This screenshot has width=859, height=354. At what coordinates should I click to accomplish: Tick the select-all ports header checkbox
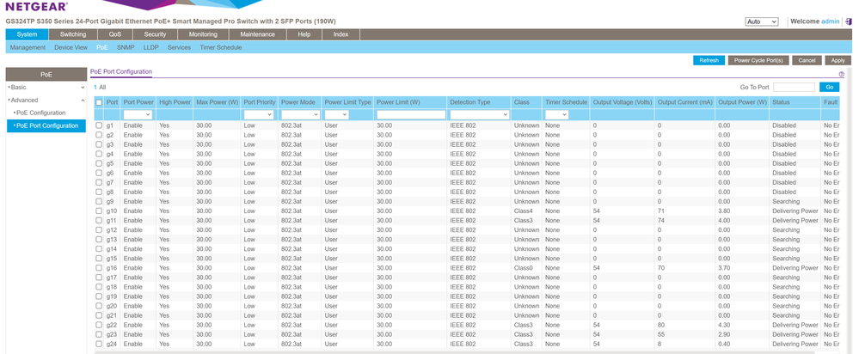pos(99,102)
